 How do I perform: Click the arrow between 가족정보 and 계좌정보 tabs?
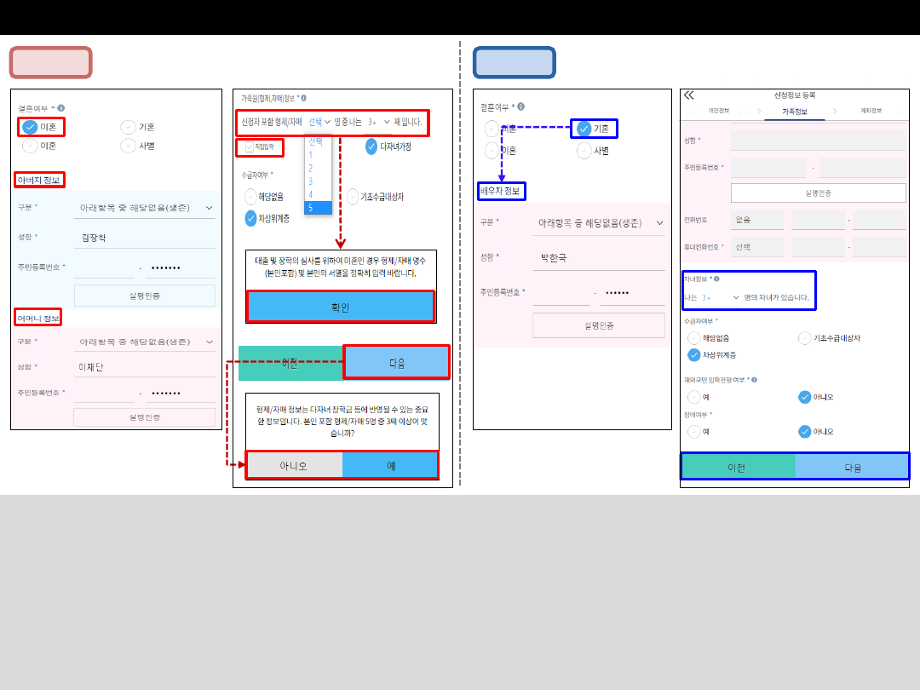836,112
